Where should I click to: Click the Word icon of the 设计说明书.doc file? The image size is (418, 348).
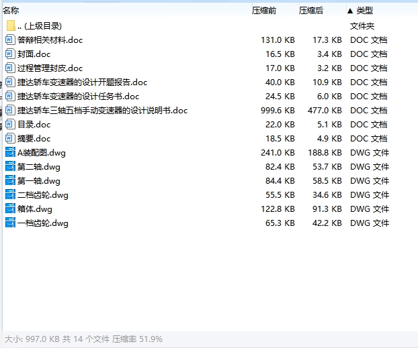(x=10, y=111)
